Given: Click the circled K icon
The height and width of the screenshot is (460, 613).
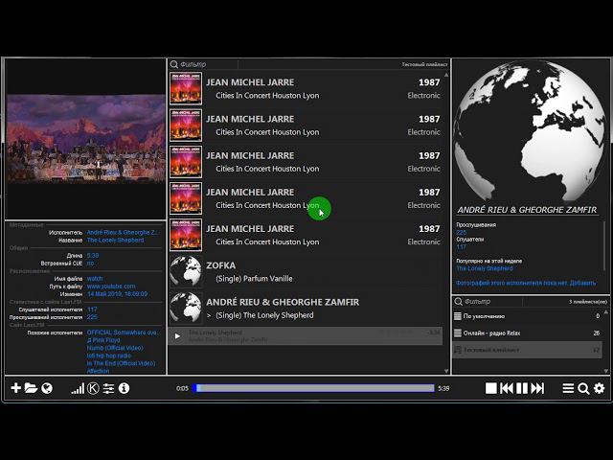Looking at the screenshot, I should tap(93, 388).
